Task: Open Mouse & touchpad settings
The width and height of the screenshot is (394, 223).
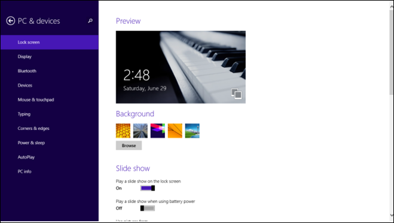Action: pos(50,100)
